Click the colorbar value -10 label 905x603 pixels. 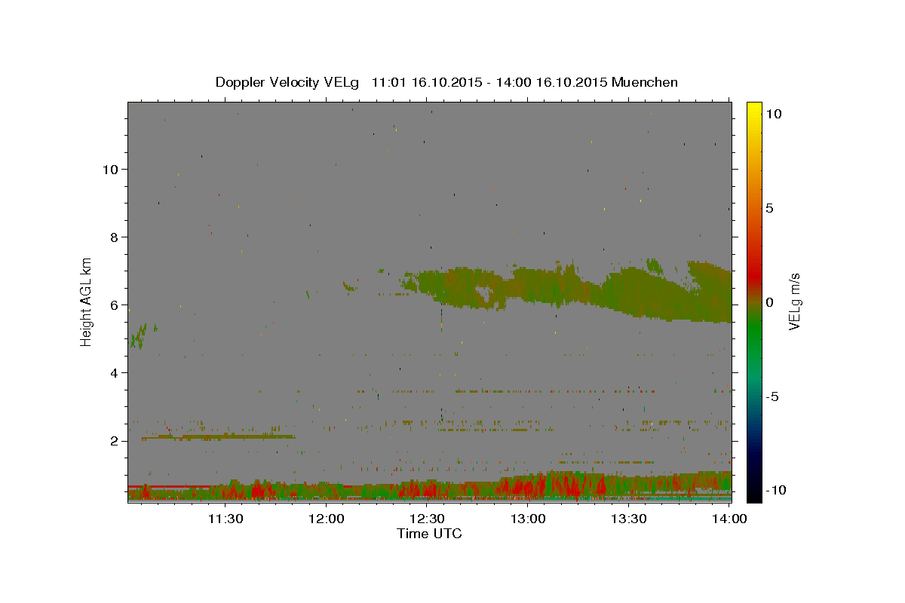pos(776,491)
